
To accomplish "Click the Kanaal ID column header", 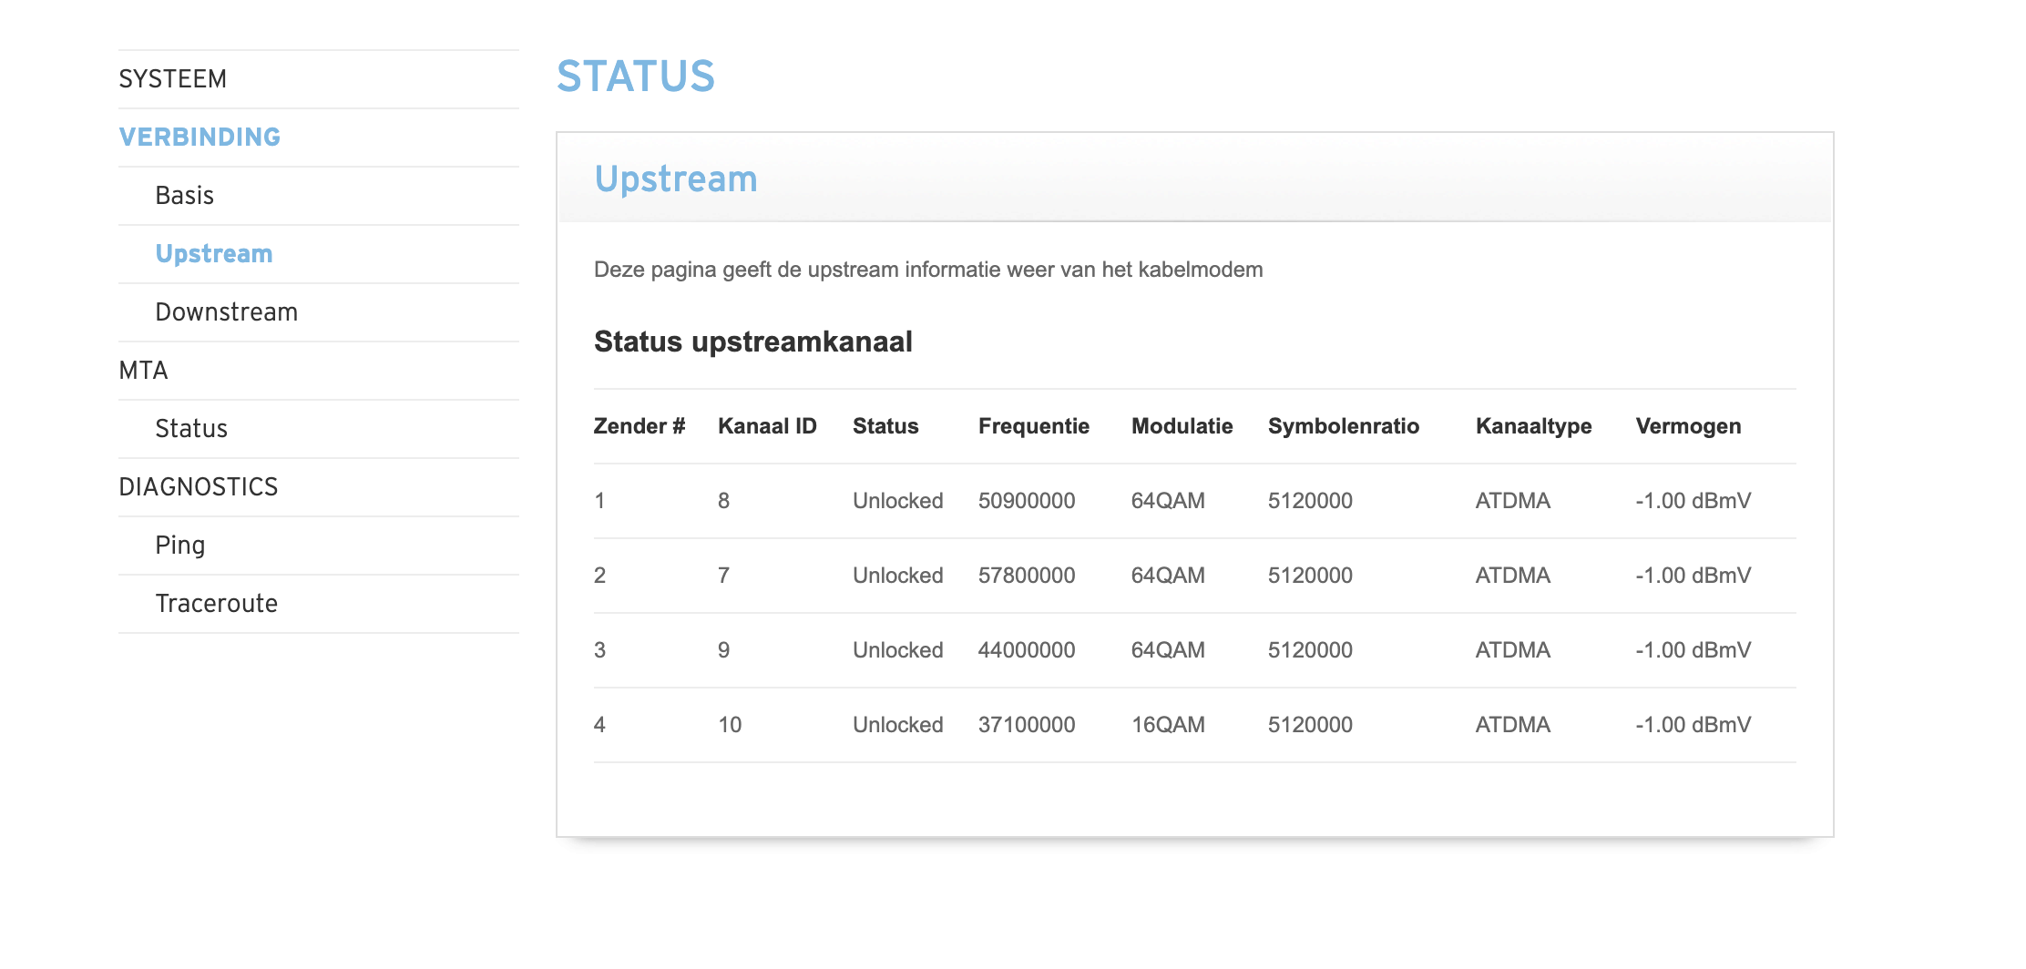I will point(767,426).
